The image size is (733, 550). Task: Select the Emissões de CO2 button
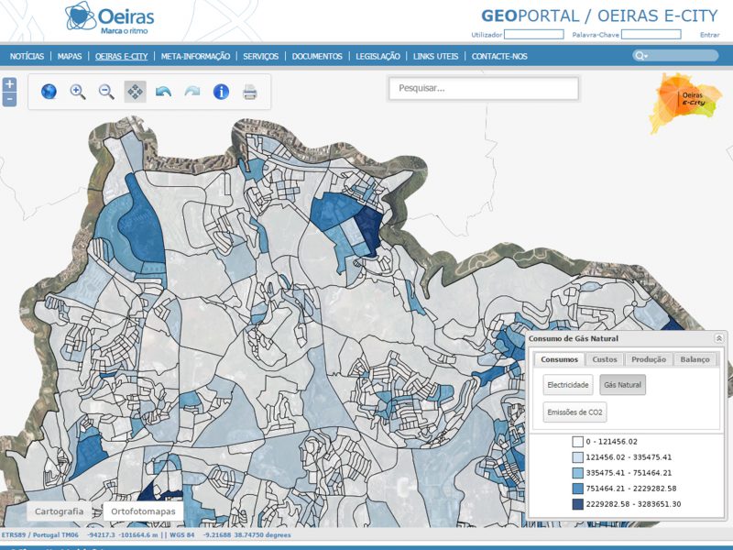(x=575, y=412)
